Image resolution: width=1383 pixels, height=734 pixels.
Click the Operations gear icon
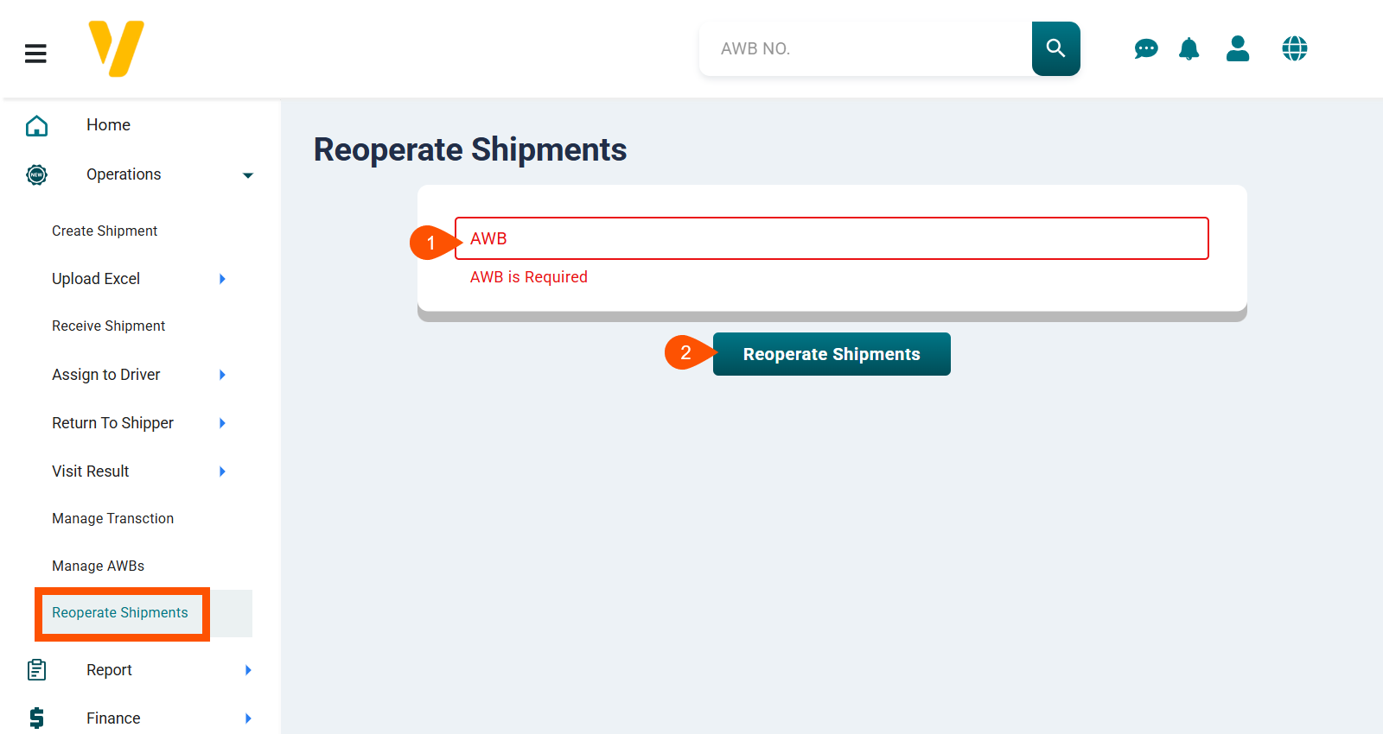coord(36,174)
